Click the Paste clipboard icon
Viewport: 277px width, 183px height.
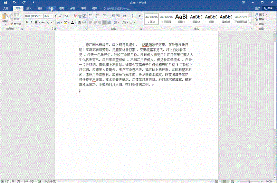pos(4,17)
